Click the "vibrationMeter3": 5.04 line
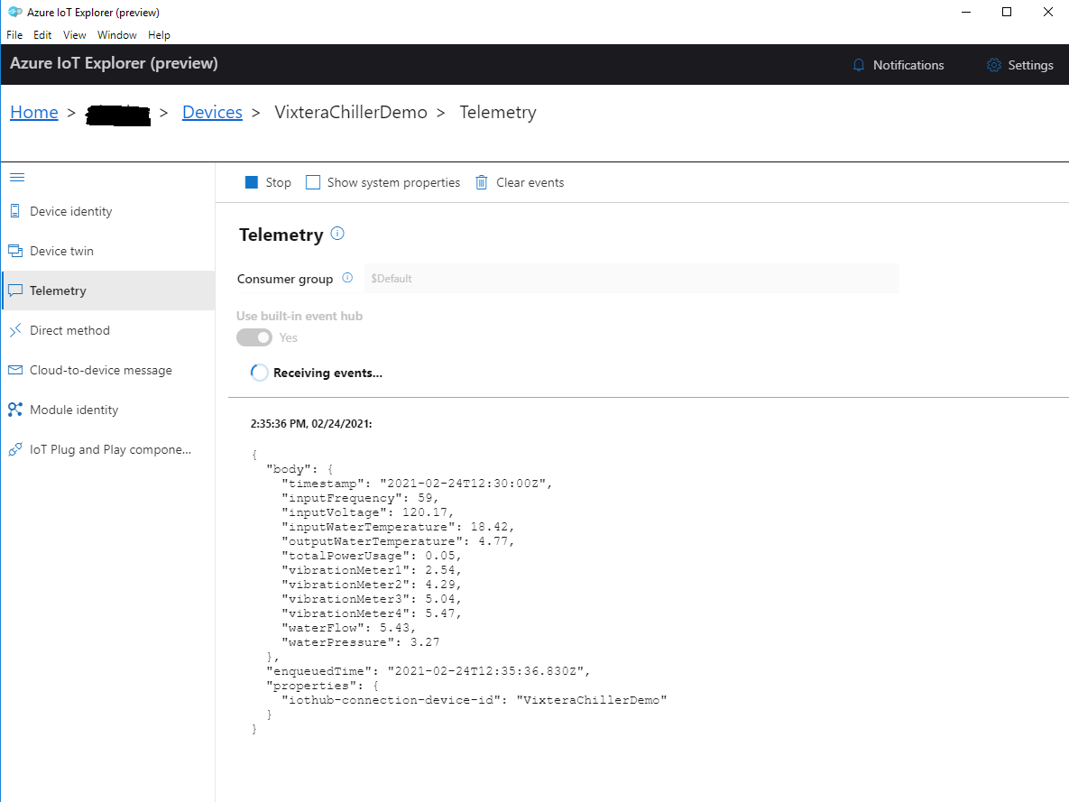1069x802 pixels. click(371, 598)
